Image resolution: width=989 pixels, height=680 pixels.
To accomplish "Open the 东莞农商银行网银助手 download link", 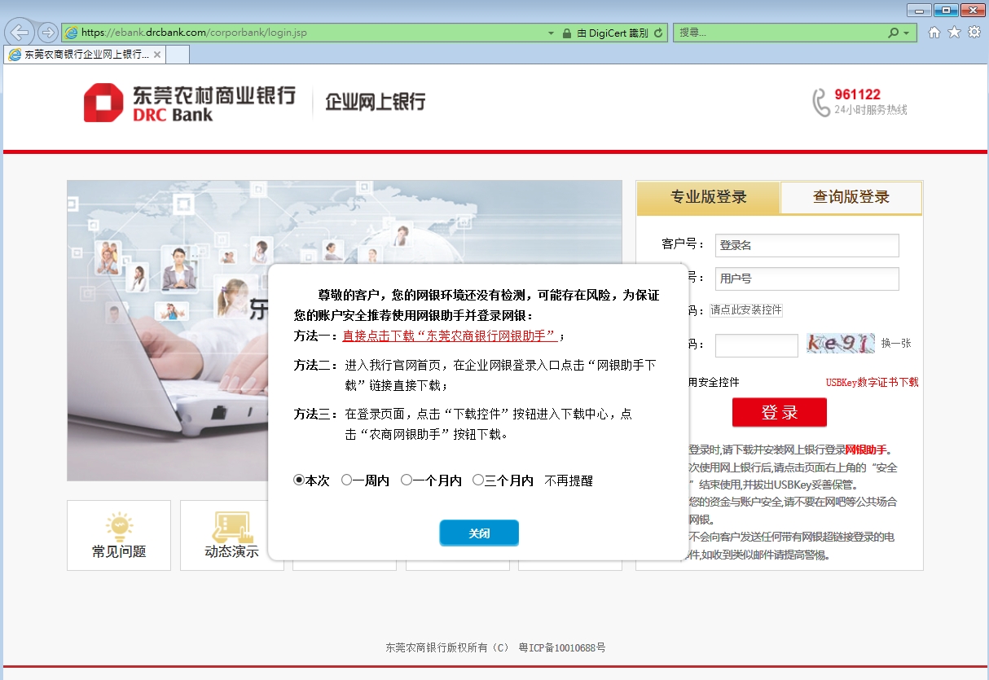I will 450,336.
